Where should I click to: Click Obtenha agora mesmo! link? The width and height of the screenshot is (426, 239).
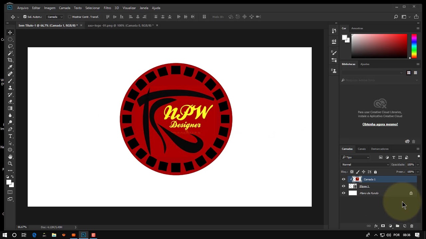(380, 124)
